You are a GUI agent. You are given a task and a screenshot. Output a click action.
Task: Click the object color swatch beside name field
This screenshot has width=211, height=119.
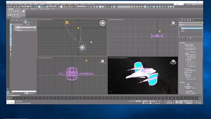pyautogui.click(x=202, y=23)
